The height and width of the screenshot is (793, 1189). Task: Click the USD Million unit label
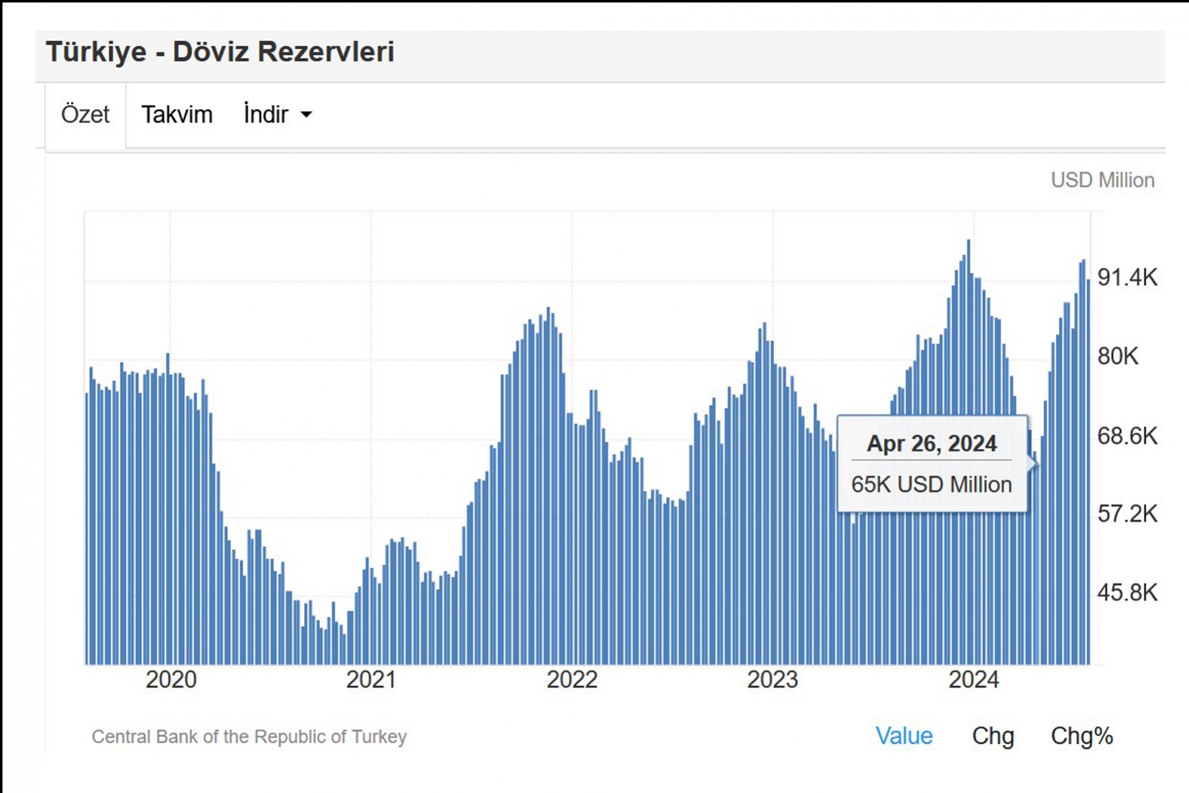(x=1102, y=180)
